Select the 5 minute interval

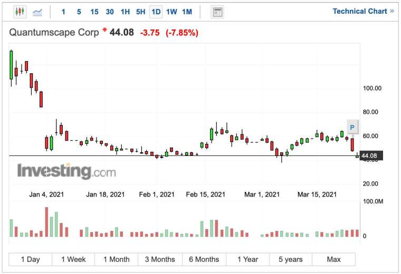point(79,12)
